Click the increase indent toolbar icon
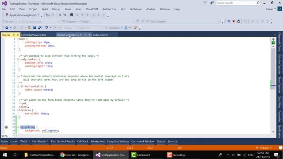The height and width of the screenshot is (159, 283). [65, 15]
